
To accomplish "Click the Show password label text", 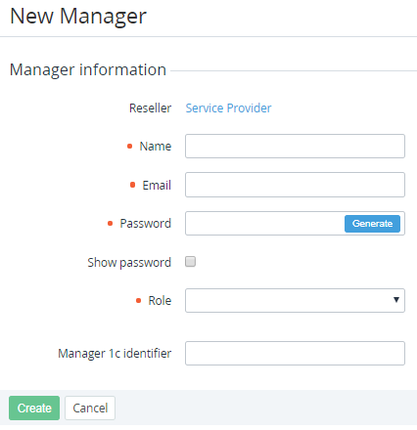I will coord(129,263).
